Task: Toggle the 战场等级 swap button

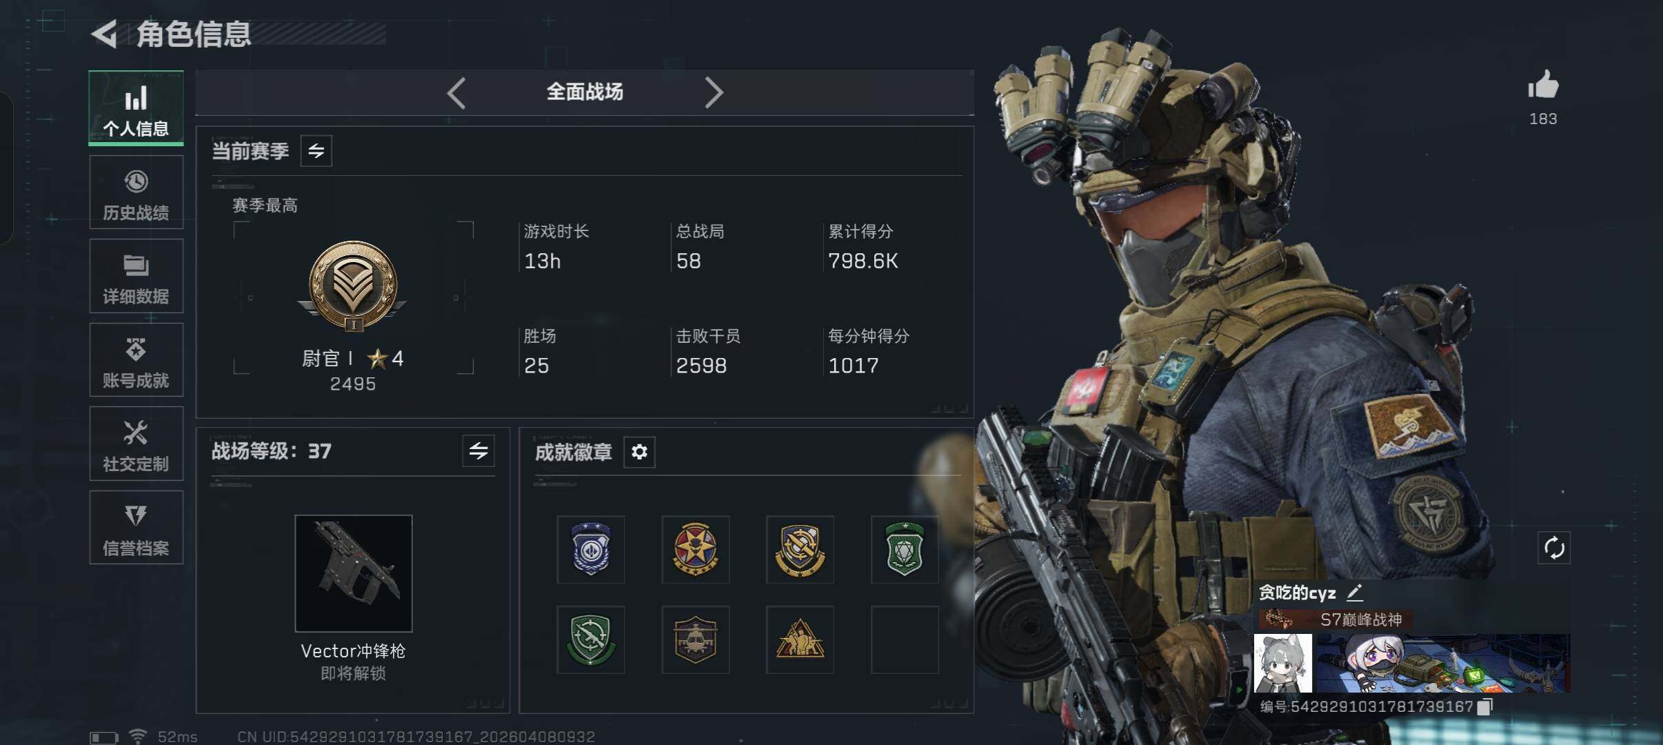Action: point(478,451)
